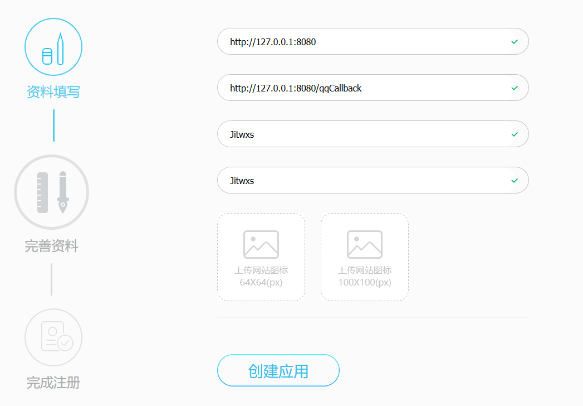The image size is (583, 406).
Task: Click green checkmark in second Jitwxs field
Action: (515, 181)
